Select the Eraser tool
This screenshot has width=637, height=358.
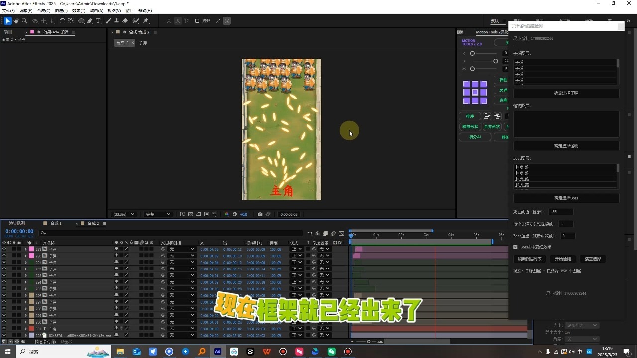click(x=125, y=21)
